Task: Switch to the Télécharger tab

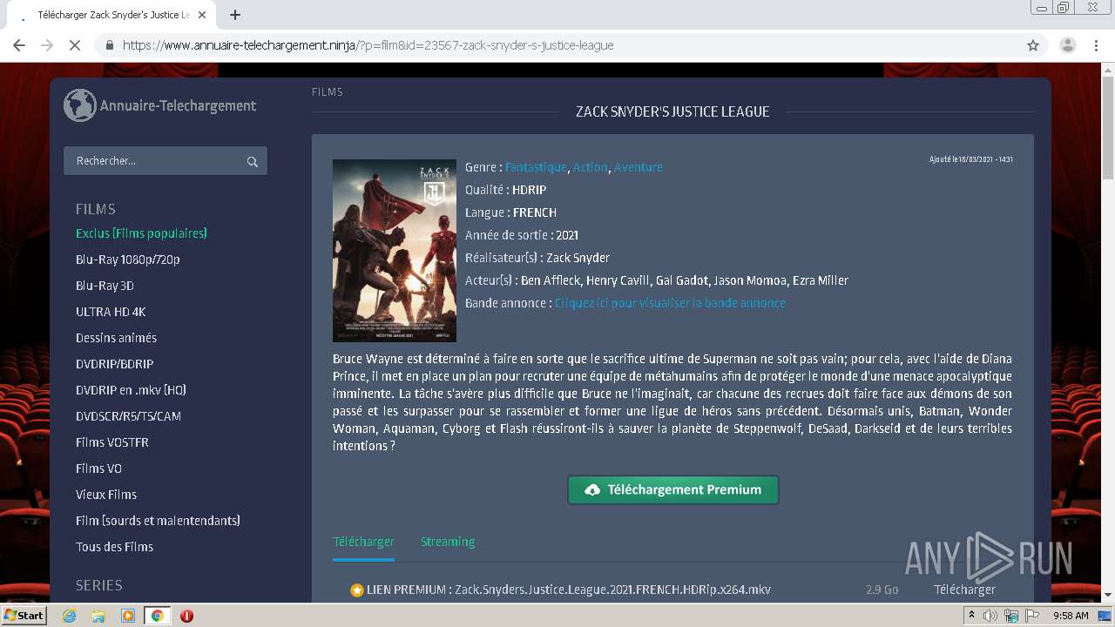Action: point(363,542)
